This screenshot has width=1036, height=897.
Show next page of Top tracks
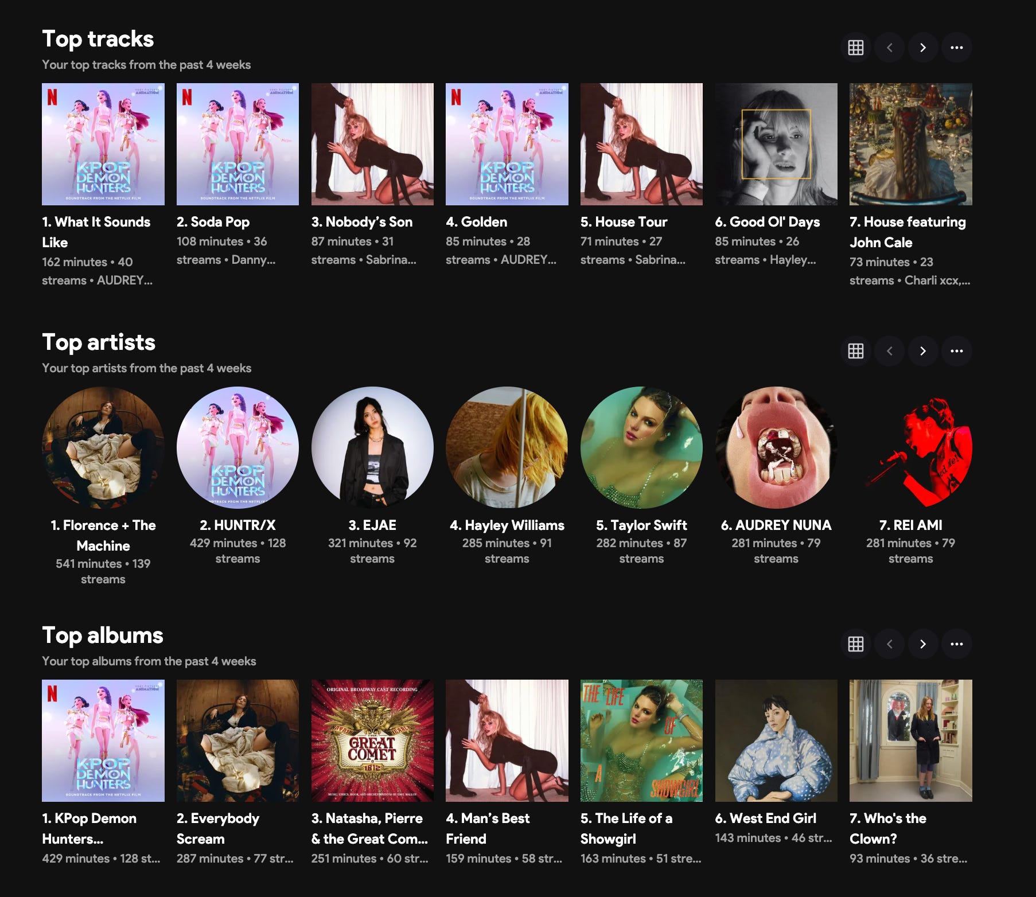pyautogui.click(x=923, y=48)
